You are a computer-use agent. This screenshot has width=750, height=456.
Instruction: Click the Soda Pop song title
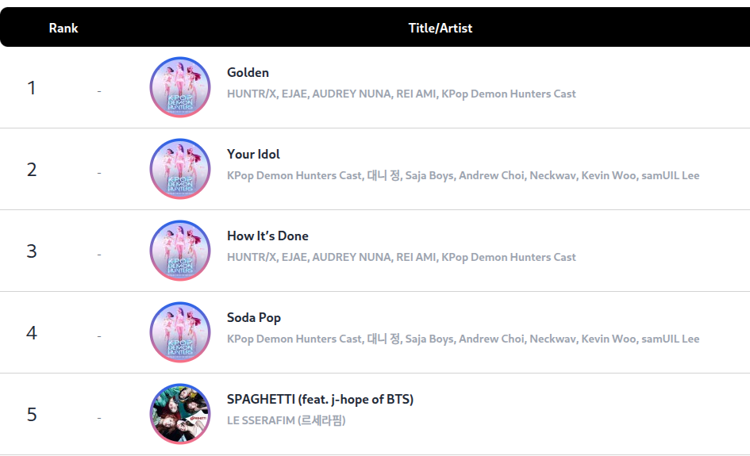[254, 317]
